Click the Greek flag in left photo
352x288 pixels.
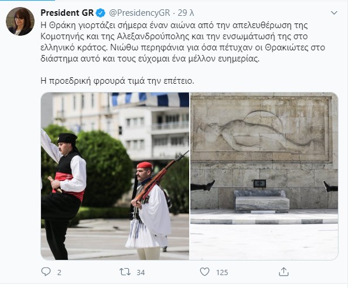tap(151, 99)
